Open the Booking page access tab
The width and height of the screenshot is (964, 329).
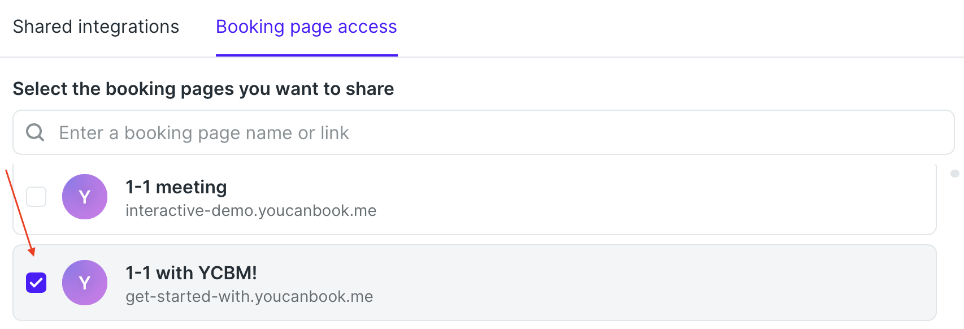pyautogui.click(x=307, y=27)
